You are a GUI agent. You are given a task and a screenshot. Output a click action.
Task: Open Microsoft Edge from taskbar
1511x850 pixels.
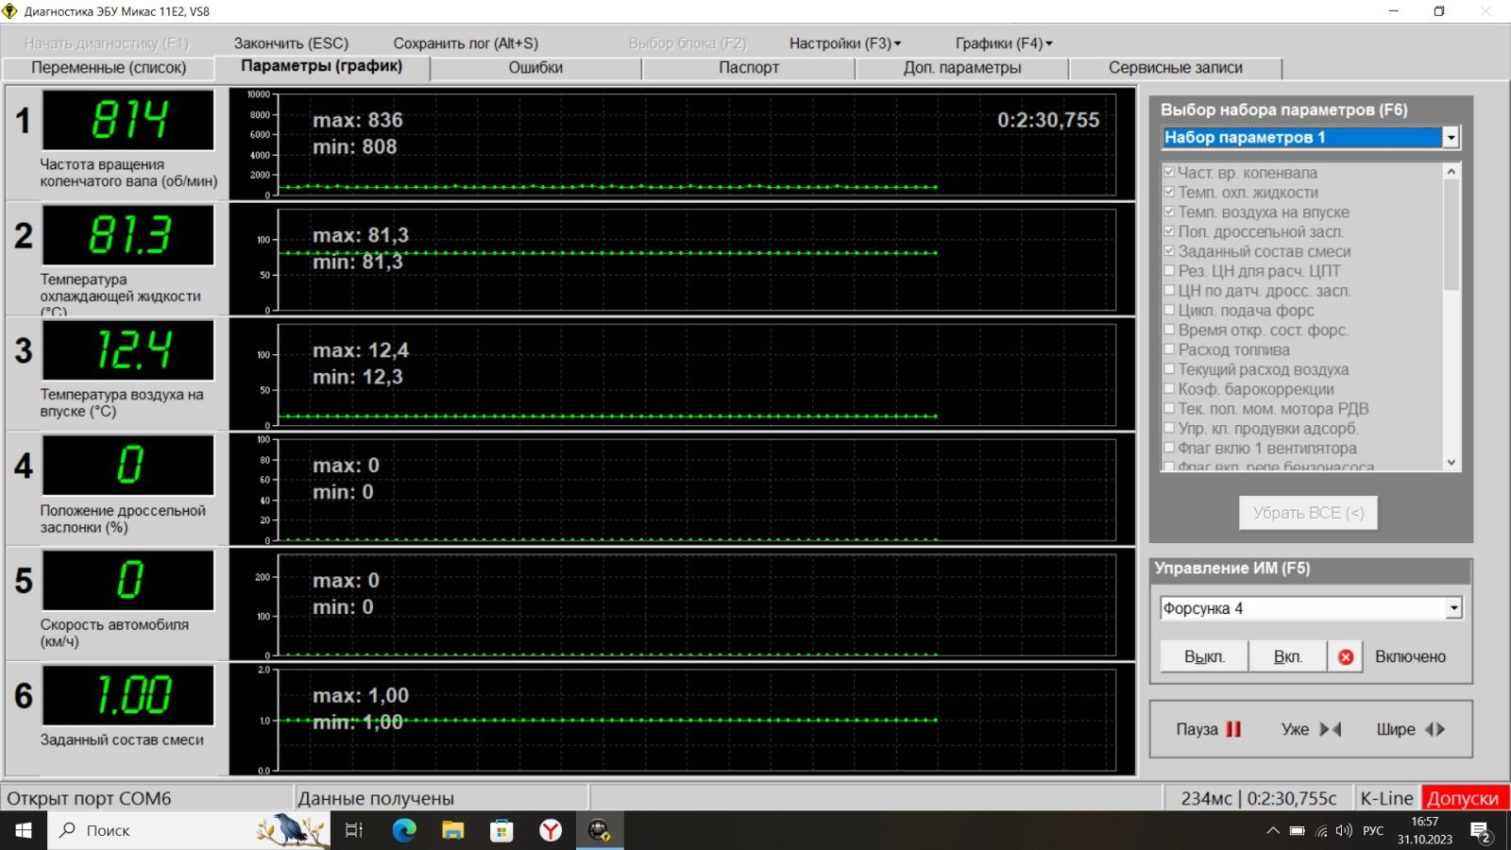[404, 830]
